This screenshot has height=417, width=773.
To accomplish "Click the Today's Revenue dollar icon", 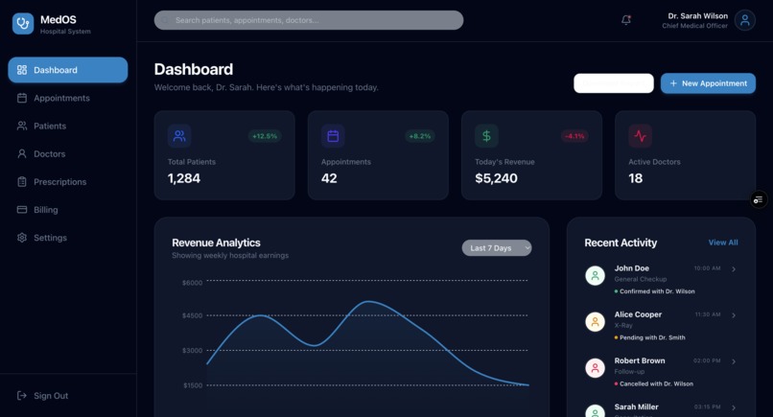I will (486, 135).
